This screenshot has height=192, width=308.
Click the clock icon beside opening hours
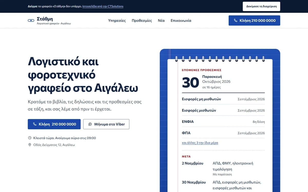coord(30,138)
